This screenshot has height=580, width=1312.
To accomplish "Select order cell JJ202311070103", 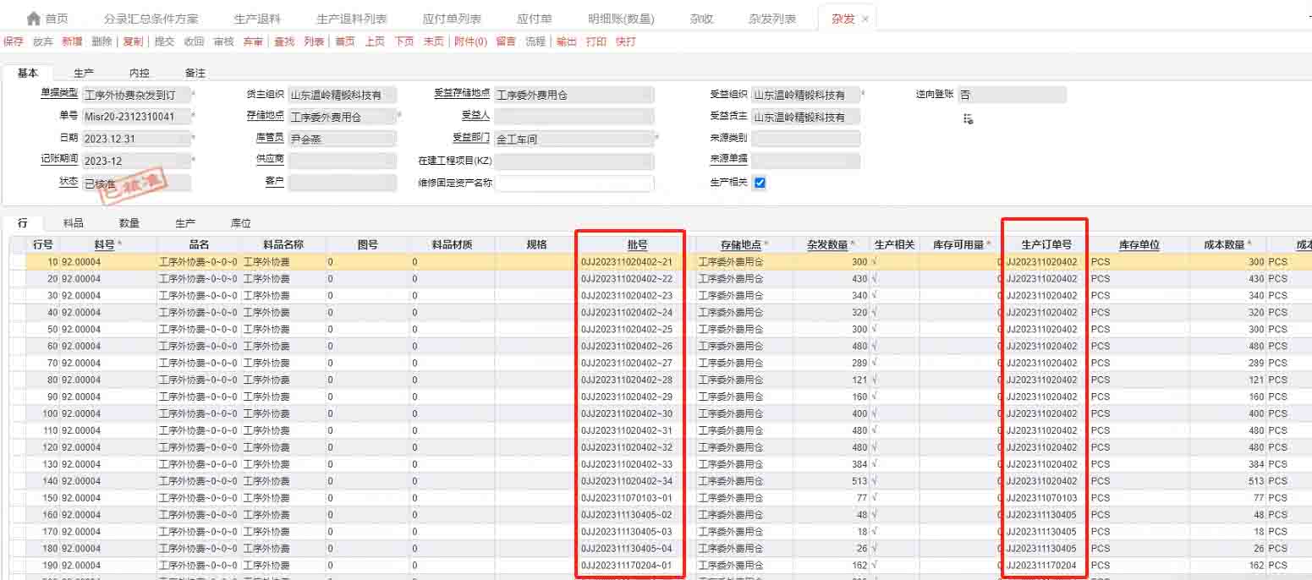I will coord(1042,498).
